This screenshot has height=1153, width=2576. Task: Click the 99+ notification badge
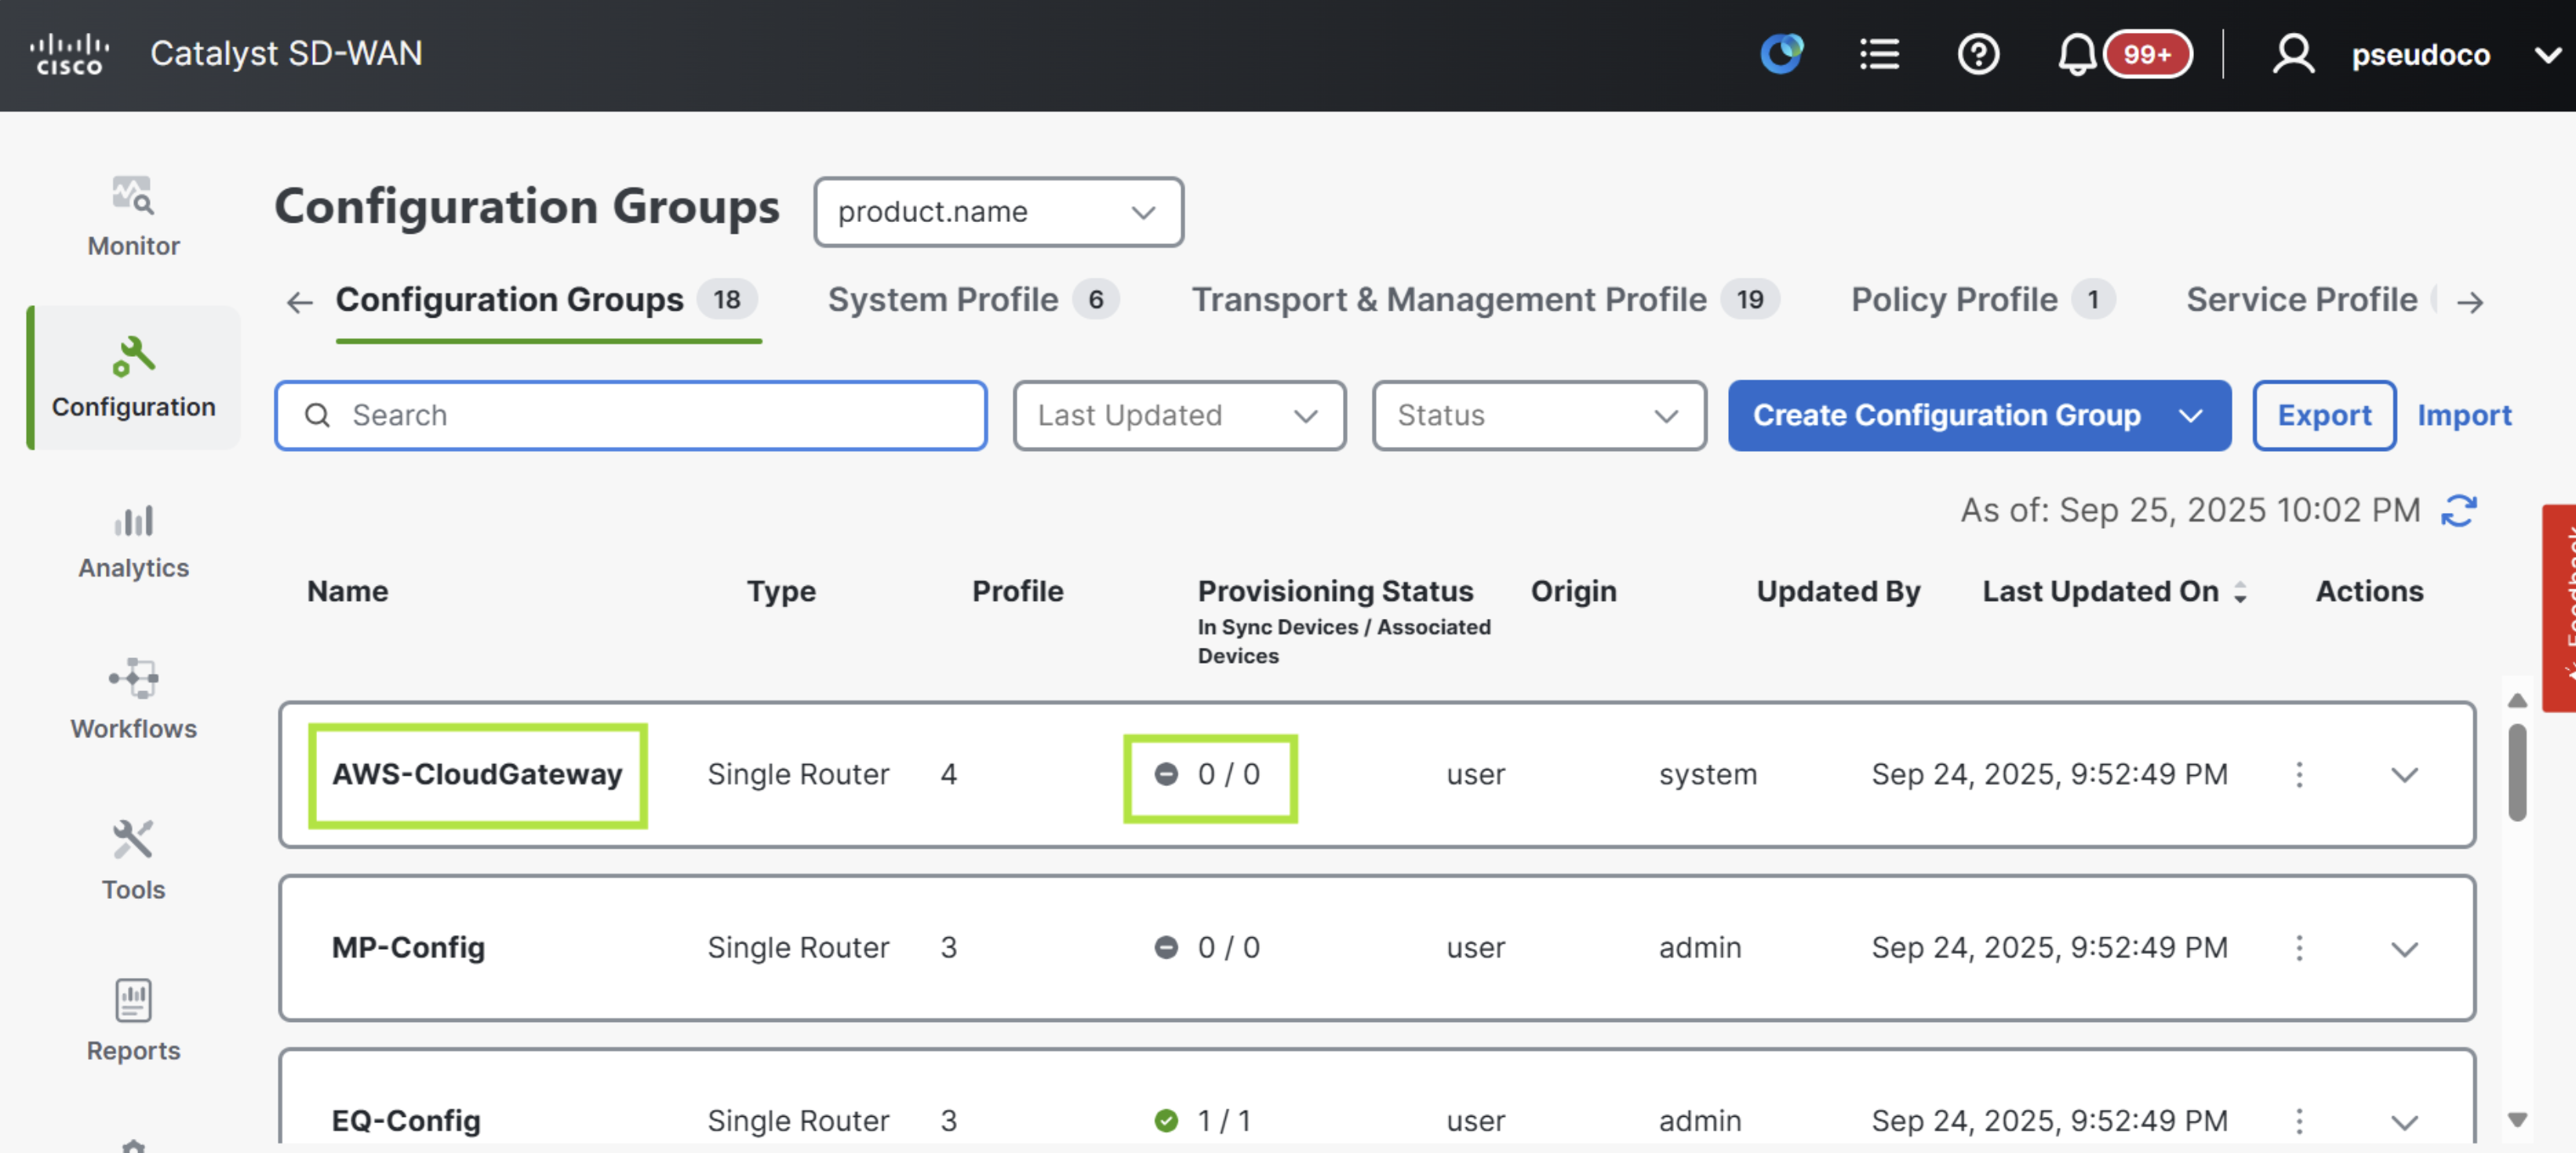click(2147, 54)
